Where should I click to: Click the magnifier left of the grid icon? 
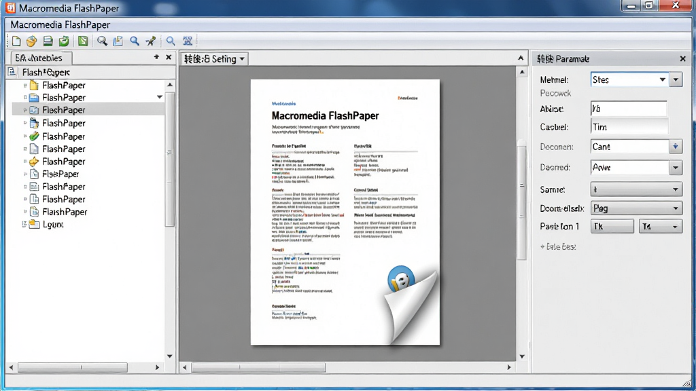(171, 41)
